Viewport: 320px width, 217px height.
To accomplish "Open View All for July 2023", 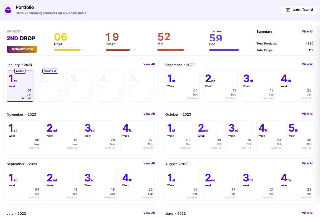I will (x=149, y=213).
